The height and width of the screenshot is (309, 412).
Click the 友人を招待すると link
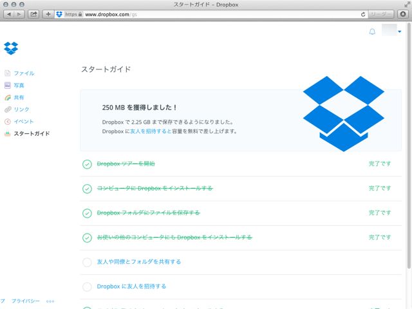point(151,131)
